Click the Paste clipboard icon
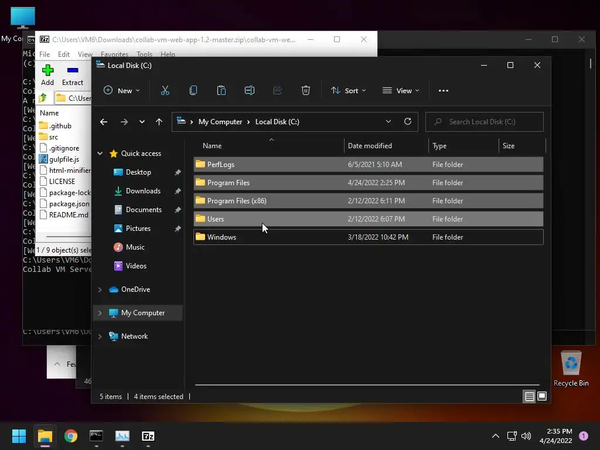600x450 pixels. click(x=221, y=91)
